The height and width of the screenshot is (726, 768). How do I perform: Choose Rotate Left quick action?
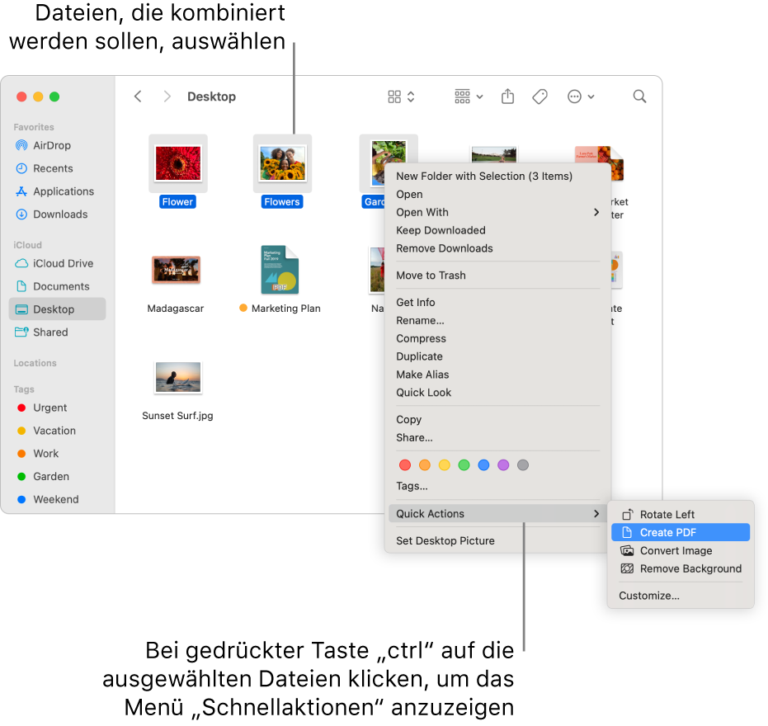(x=681, y=515)
